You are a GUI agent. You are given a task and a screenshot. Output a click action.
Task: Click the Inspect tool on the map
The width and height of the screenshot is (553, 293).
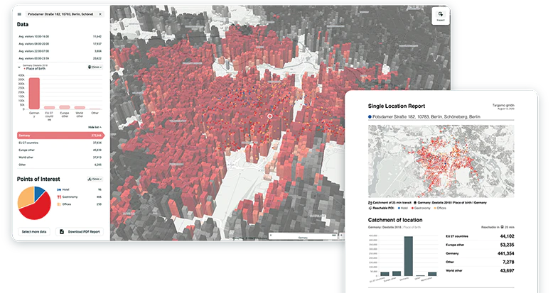441,16
